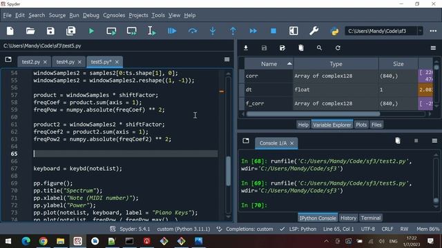Click custom Python 3.11.1 interpreter status
The height and width of the screenshot is (248, 442).
click(184, 229)
